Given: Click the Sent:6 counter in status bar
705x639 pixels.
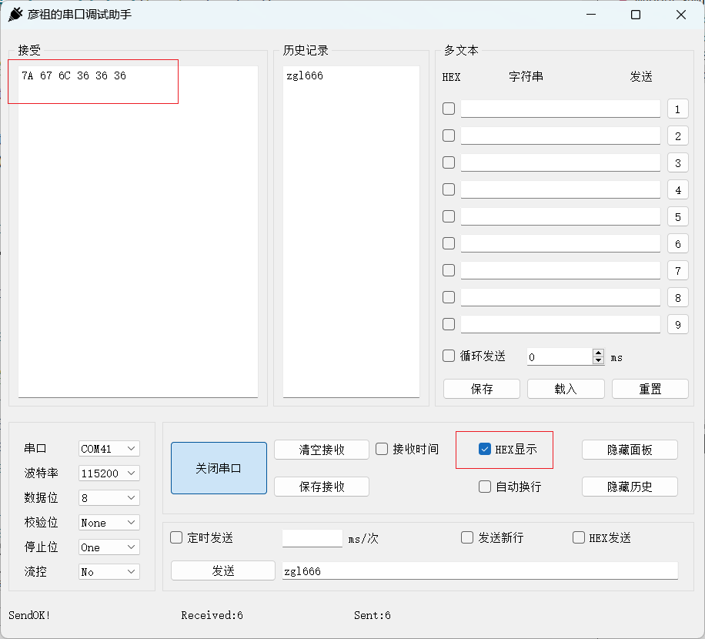Looking at the screenshot, I should tap(372, 615).
